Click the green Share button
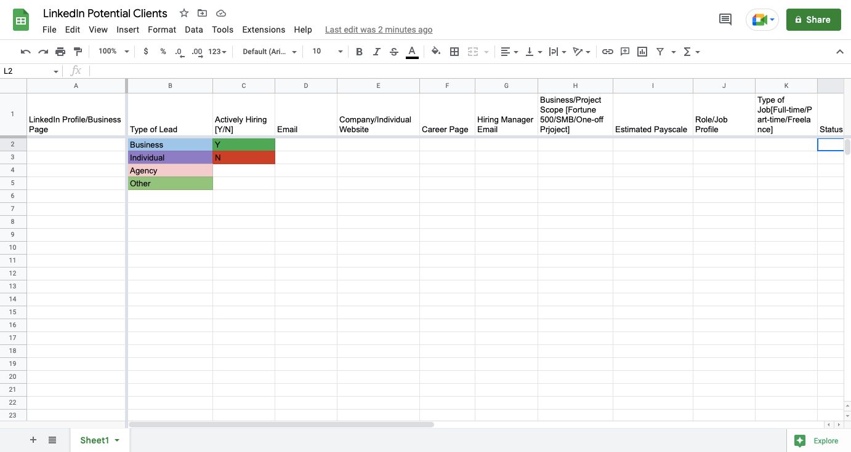 (x=813, y=20)
